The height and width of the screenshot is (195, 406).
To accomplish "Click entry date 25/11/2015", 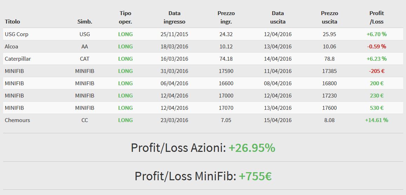I will (174, 34).
